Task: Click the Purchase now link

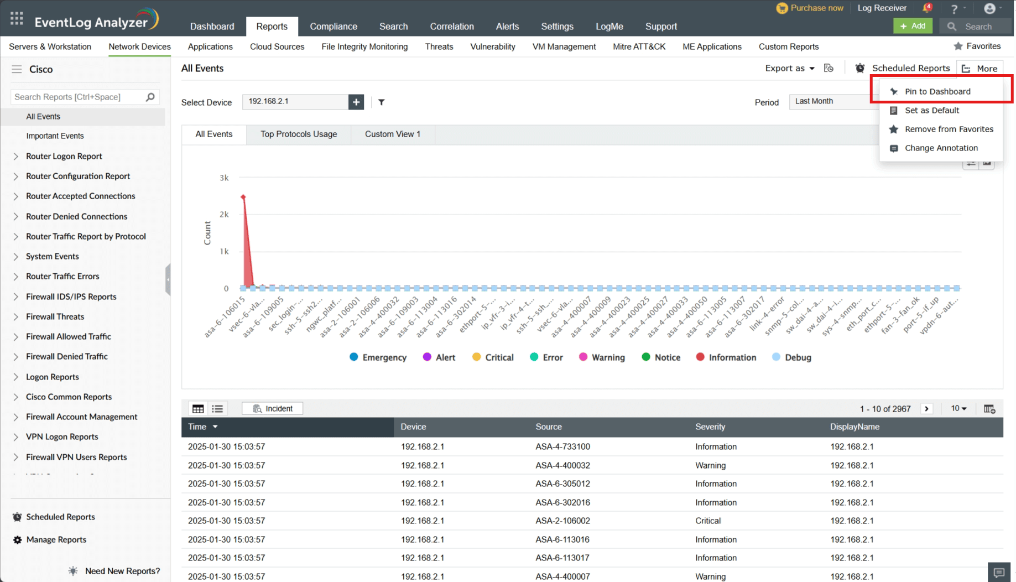Action: (x=810, y=8)
